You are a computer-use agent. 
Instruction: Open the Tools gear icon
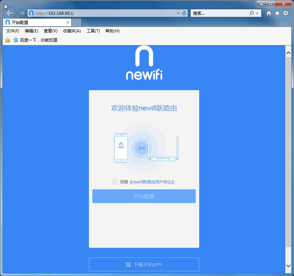(x=286, y=13)
